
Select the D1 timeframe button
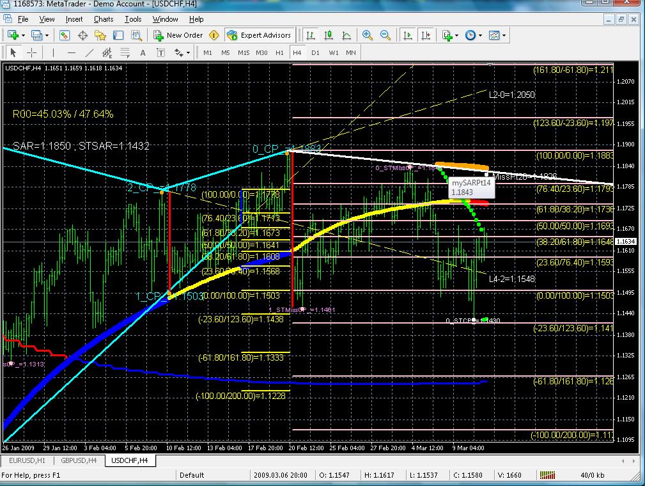(x=315, y=52)
